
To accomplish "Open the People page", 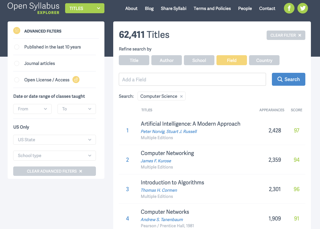I will (245, 9).
